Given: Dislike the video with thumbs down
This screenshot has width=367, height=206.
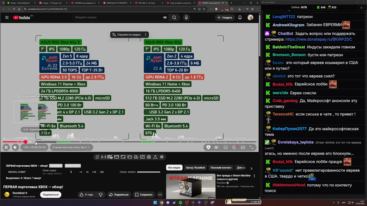Looking at the screenshot, I should coord(101,195).
